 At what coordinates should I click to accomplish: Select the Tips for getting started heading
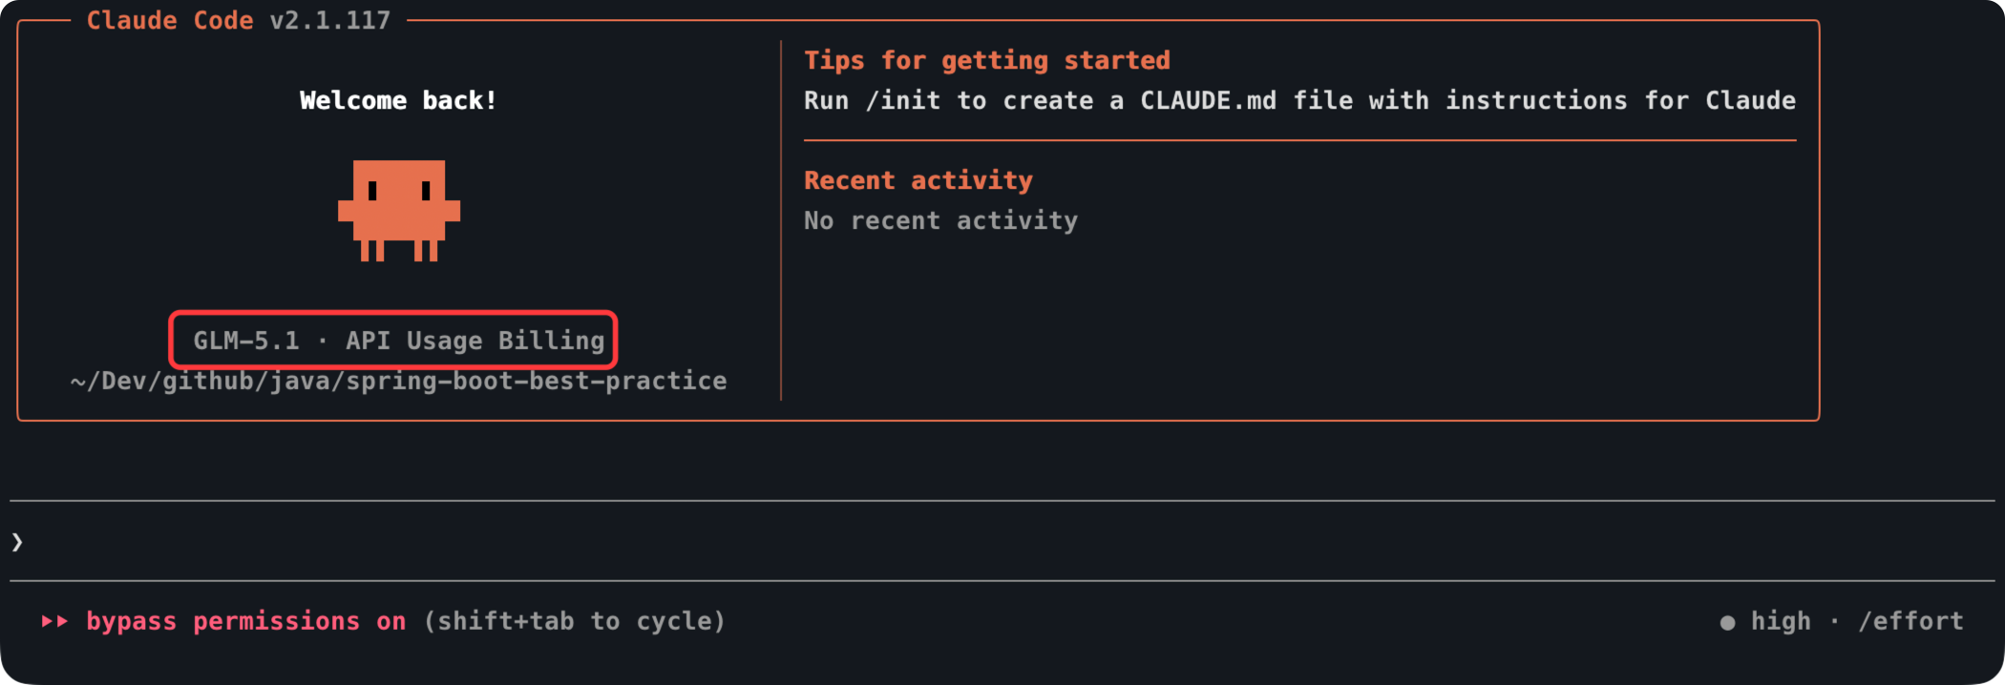(986, 60)
